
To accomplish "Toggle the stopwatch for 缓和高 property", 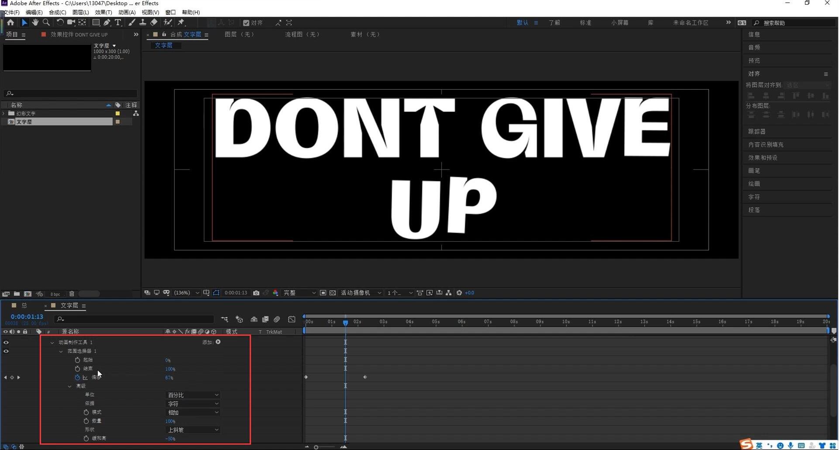I will coord(86,439).
